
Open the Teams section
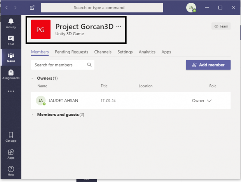pos(11,58)
